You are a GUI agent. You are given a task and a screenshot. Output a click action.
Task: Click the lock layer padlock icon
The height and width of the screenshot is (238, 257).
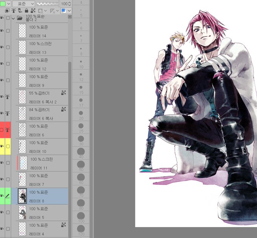26,11
